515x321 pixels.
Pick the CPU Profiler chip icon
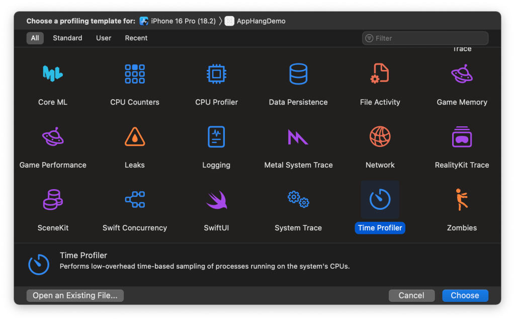[216, 74]
